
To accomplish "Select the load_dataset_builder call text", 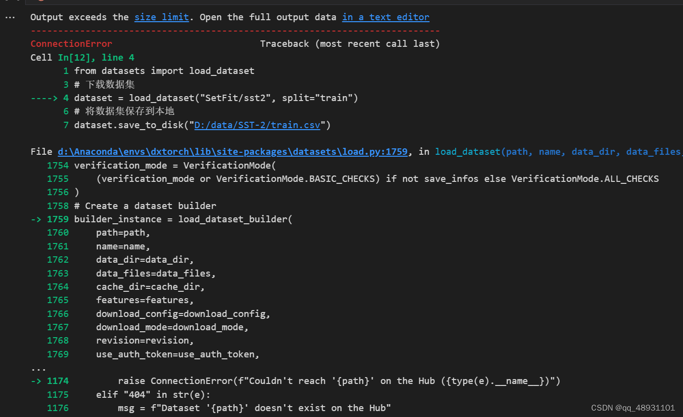I will tap(235, 219).
